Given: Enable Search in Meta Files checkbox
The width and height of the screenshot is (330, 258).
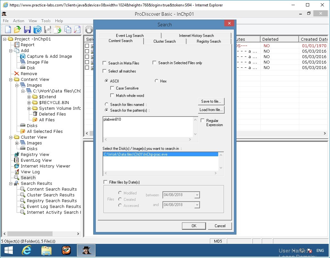Looking at the screenshot, I should (x=104, y=63).
